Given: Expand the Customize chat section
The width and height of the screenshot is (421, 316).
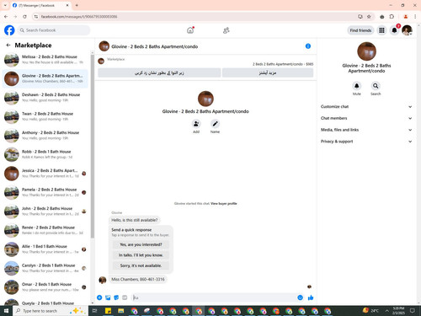Looking at the screenshot, I should pyautogui.click(x=366, y=107).
